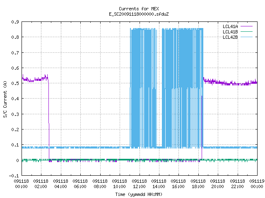Click the 0.8 y-axis tick value
265x198 pixels.
pyautogui.click(x=15, y=37)
